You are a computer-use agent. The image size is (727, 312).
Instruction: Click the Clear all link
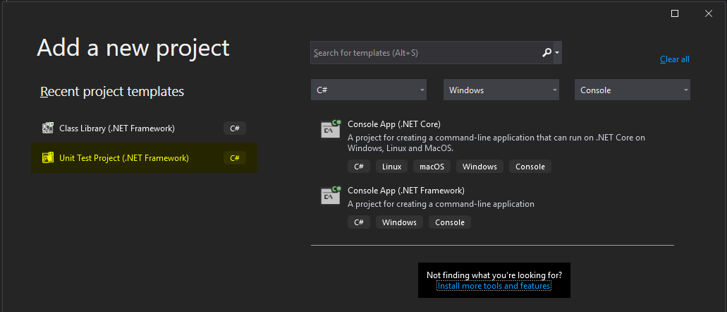pos(675,59)
